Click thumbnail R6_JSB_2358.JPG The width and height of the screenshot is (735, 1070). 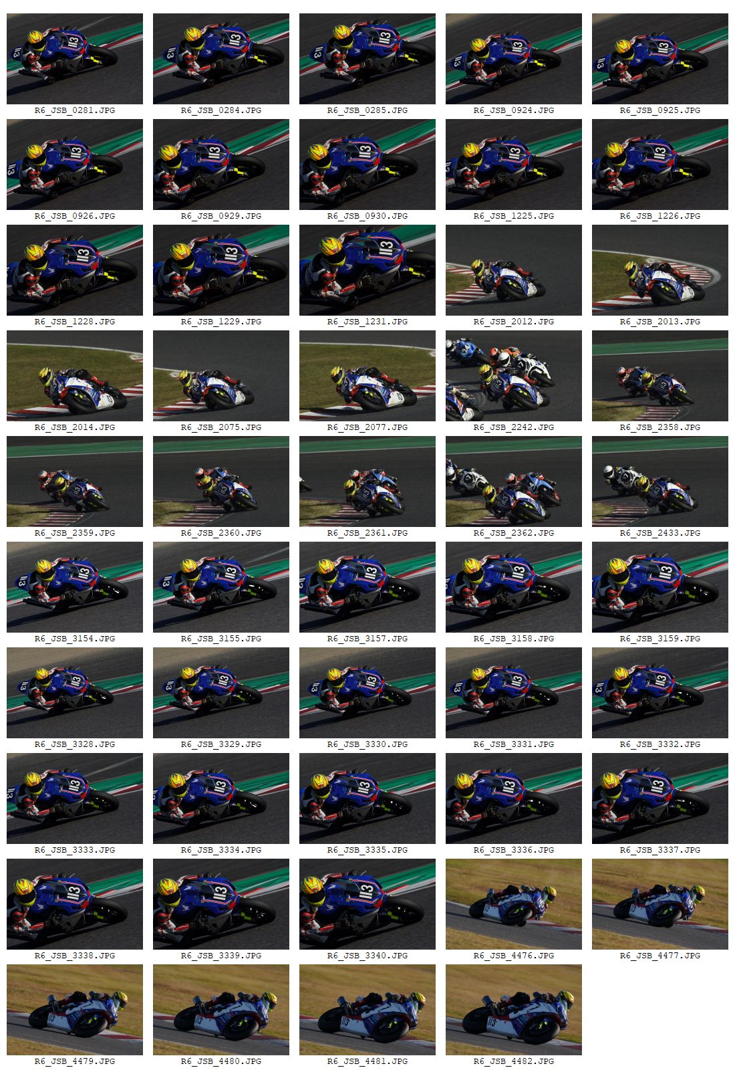click(x=660, y=376)
